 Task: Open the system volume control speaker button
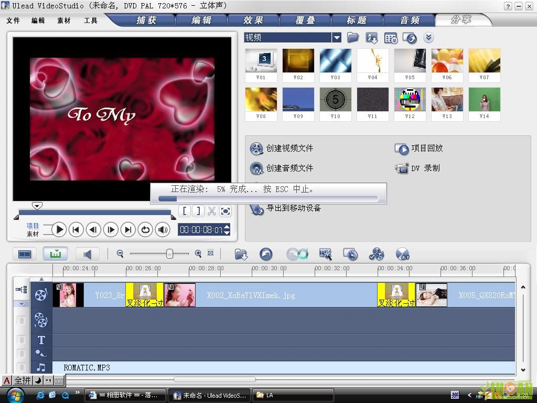pos(163,229)
